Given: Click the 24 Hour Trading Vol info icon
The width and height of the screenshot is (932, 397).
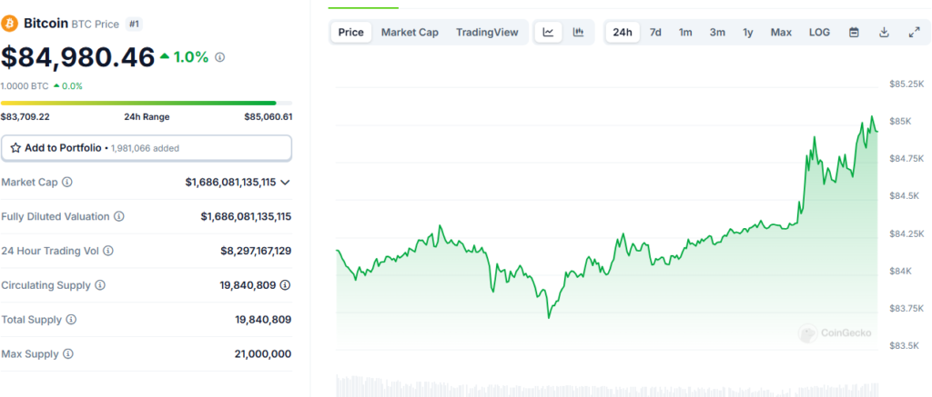Looking at the screenshot, I should click(108, 251).
